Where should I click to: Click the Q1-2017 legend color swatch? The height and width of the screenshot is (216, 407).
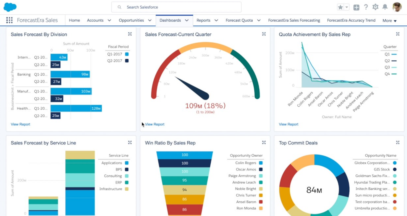(127, 54)
